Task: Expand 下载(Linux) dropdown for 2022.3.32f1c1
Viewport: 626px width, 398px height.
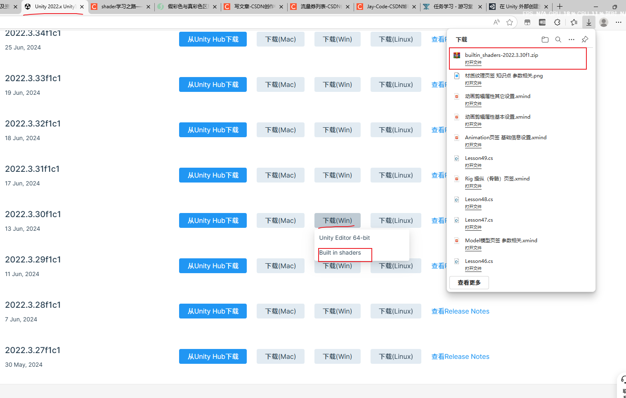Action: [396, 130]
